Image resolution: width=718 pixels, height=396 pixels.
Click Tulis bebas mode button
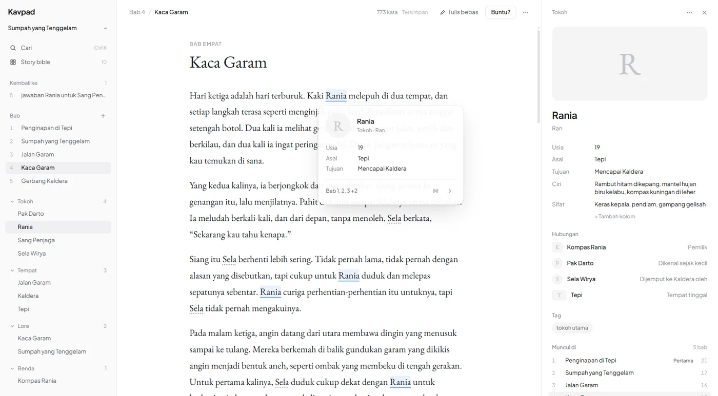[x=459, y=12]
